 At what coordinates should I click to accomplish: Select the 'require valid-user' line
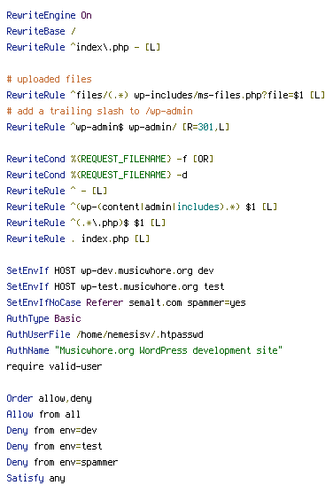[54, 366]
